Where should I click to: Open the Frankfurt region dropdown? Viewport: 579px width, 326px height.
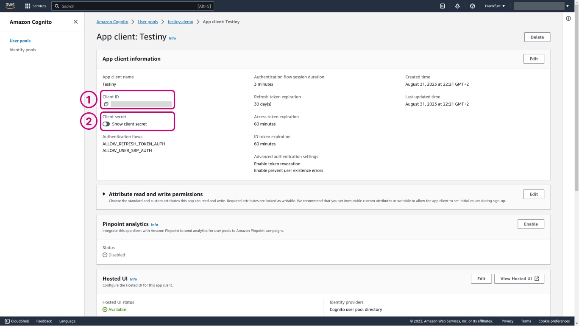495,6
